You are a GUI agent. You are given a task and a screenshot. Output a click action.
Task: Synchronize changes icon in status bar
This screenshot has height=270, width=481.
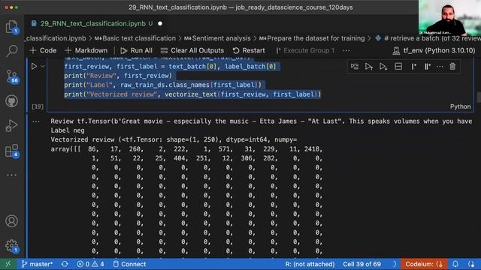[x=65, y=264]
